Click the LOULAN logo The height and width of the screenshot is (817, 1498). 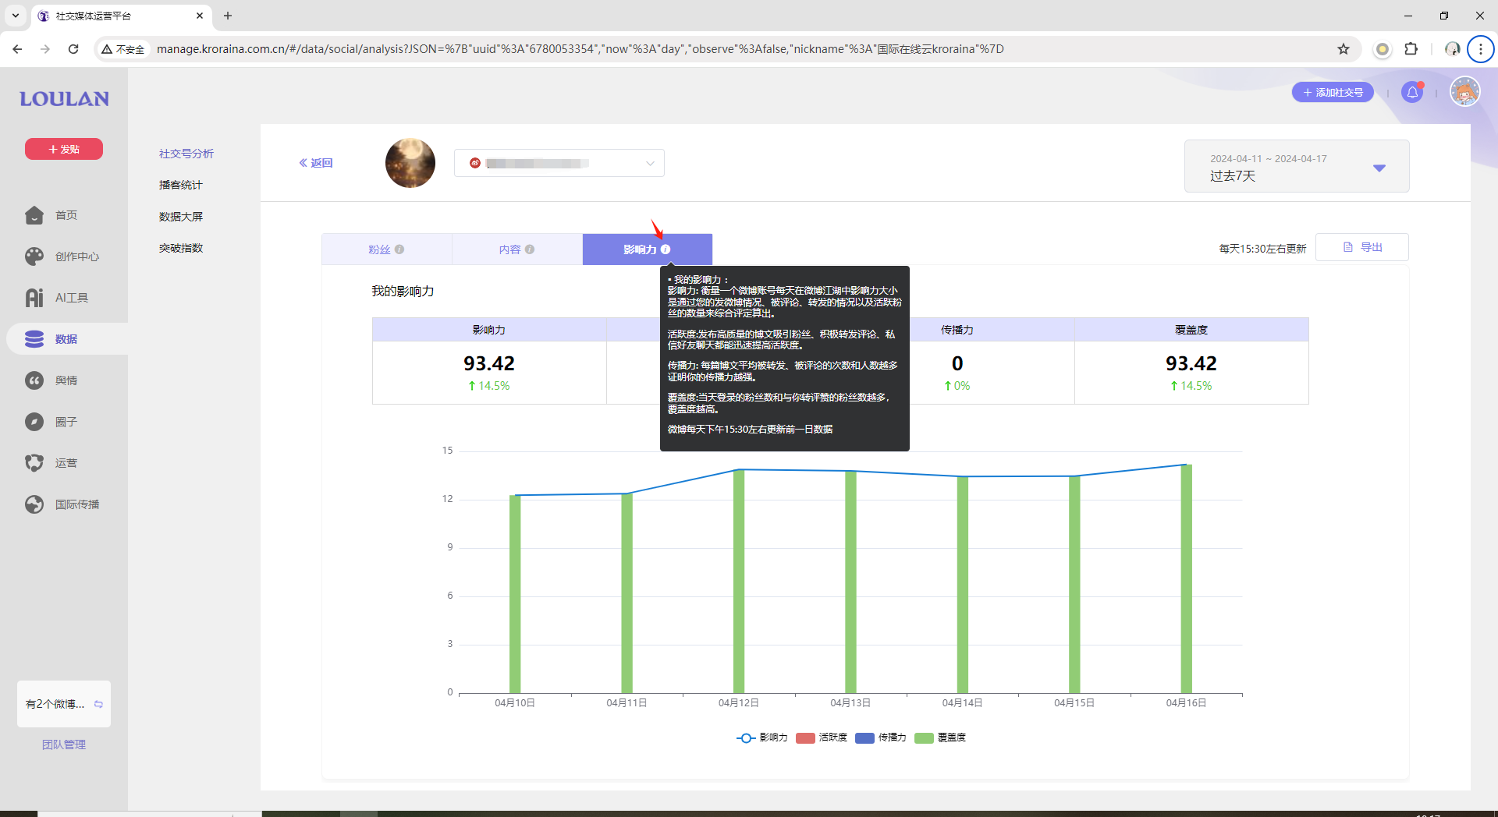pyautogui.click(x=64, y=99)
